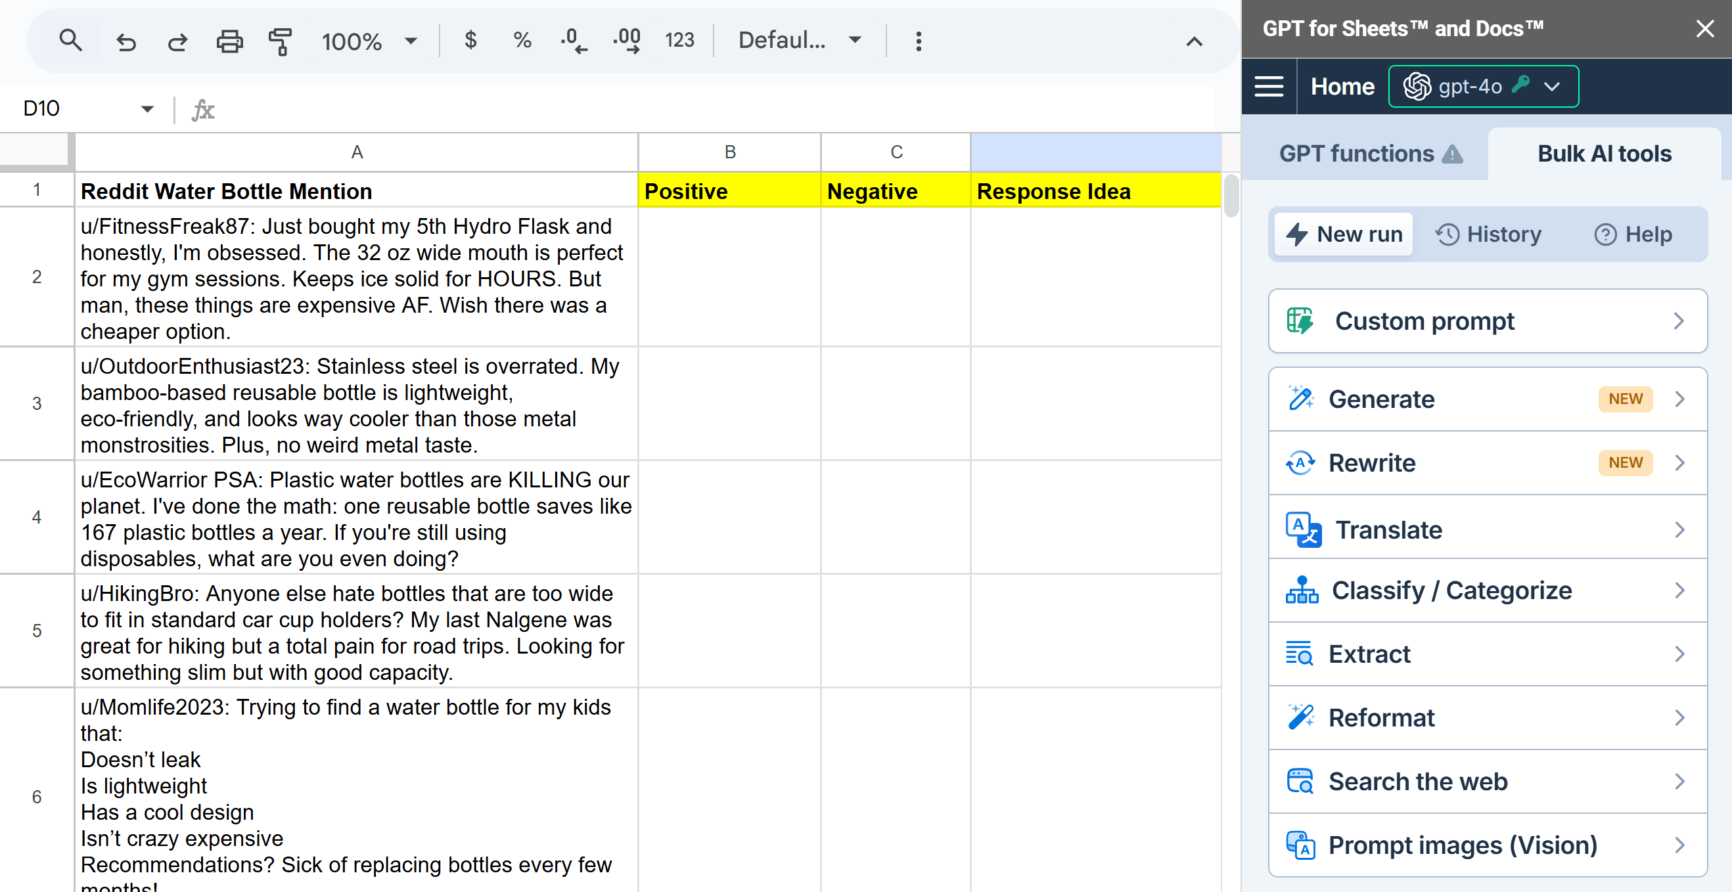Open the zoom 100% dropdown
The height and width of the screenshot is (892, 1732).
pyautogui.click(x=369, y=41)
